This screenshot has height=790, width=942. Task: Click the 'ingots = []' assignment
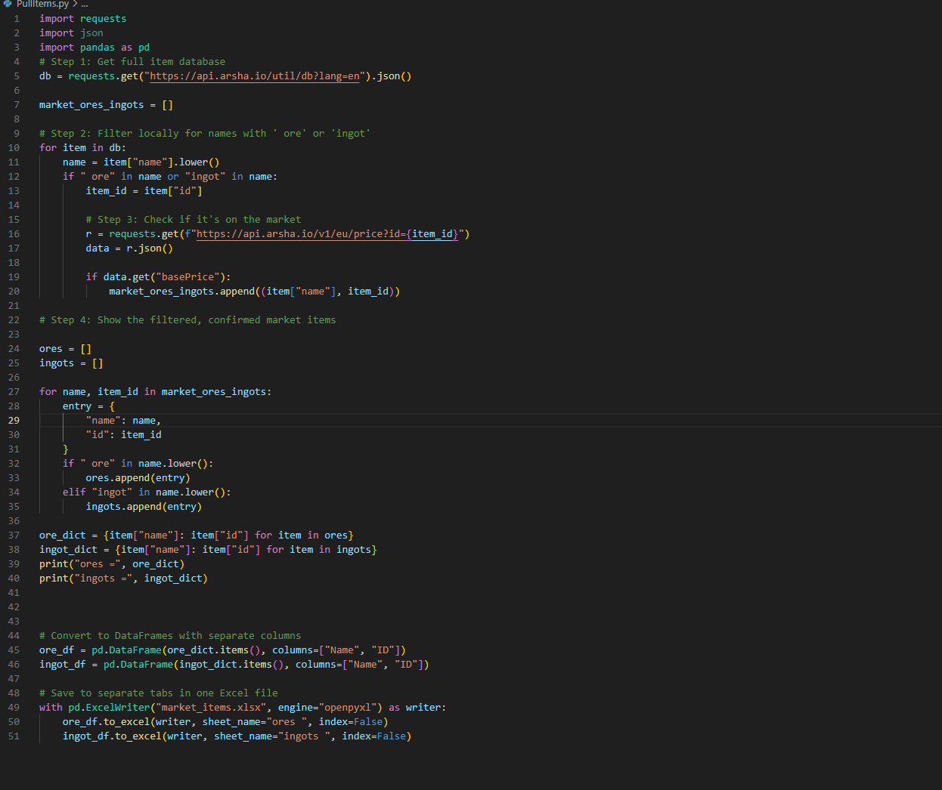tap(71, 363)
